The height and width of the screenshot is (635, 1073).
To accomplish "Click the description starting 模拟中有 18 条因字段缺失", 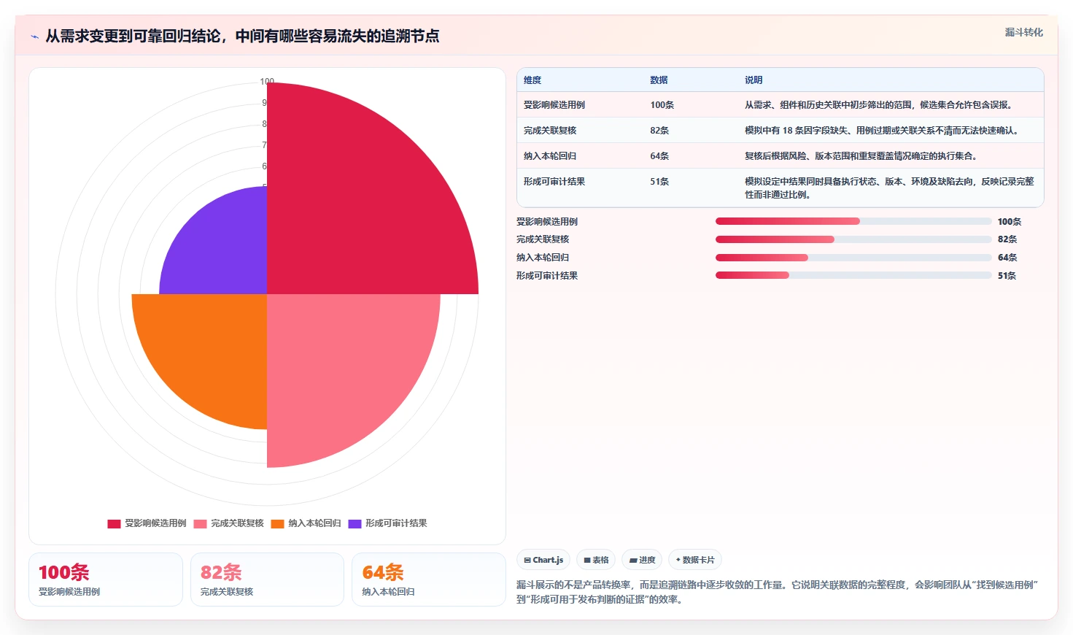I will pos(882,131).
